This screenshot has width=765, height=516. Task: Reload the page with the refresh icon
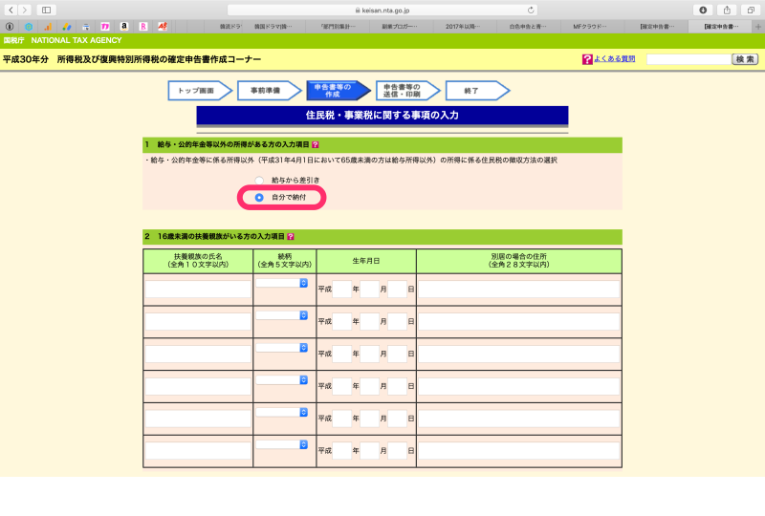tap(532, 10)
